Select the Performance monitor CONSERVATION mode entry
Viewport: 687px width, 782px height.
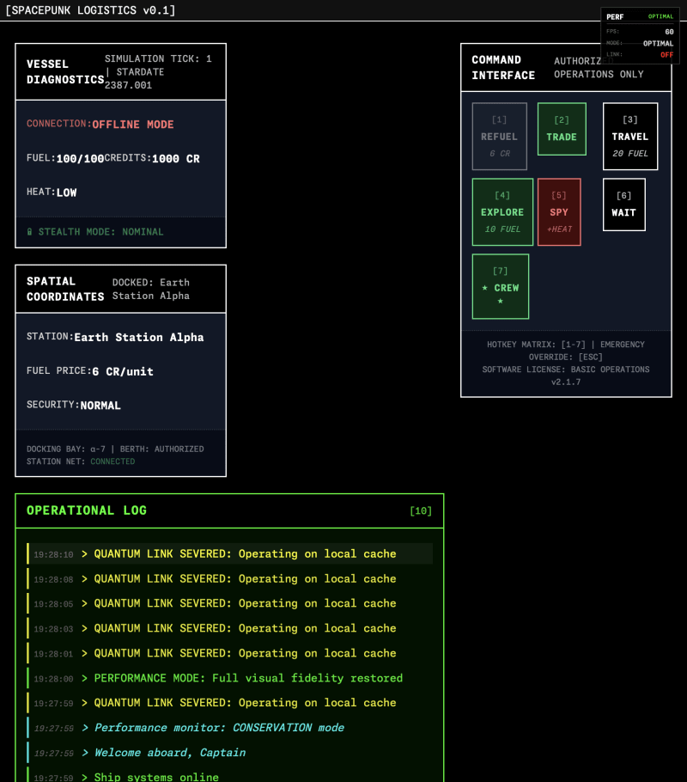tap(230, 728)
